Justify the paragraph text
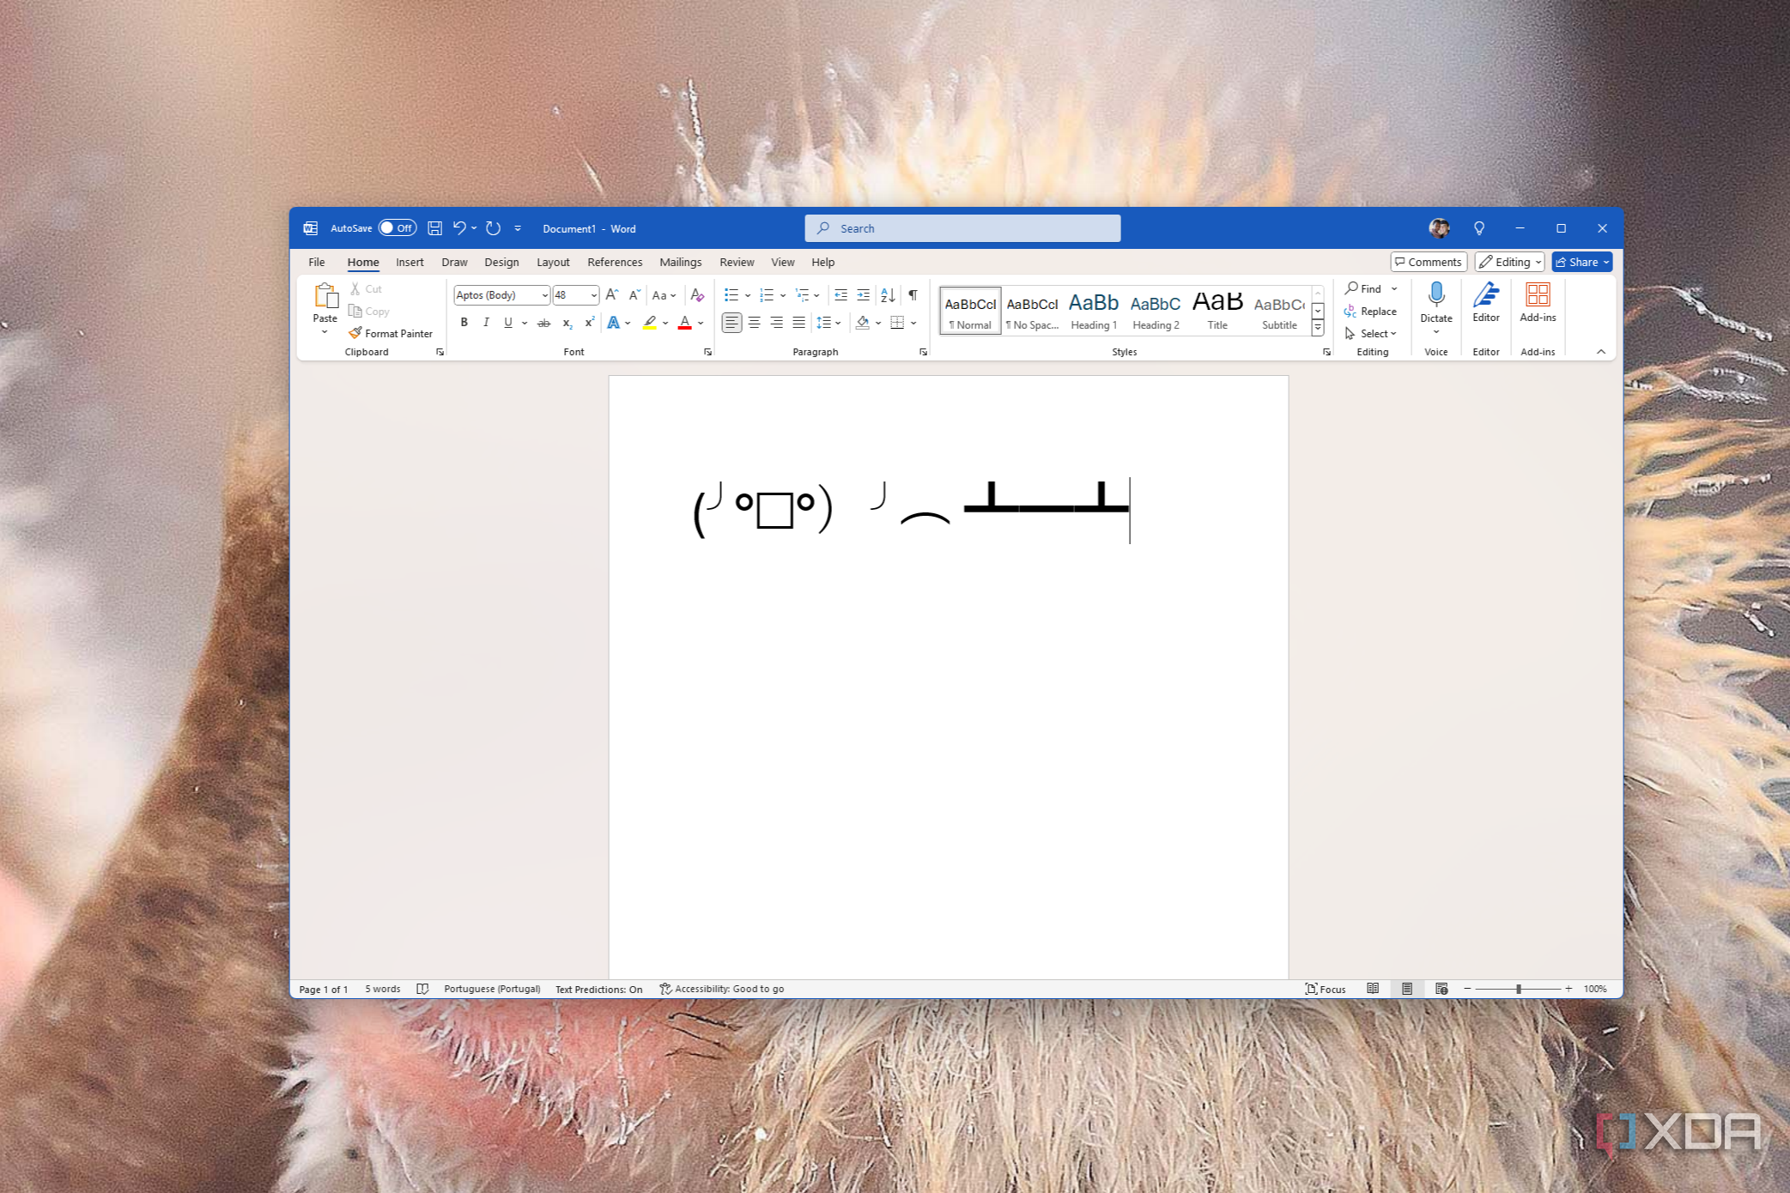Image resolution: width=1790 pixels, height=1193 pixels. click(798, 323)
